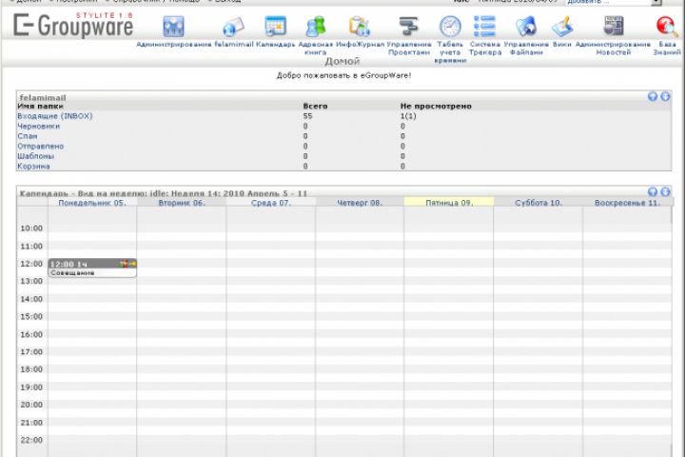The height and width of the screenshot is (457, 685).
Task: Click the down arrow on Календарь box
Action: [x=665, y=192]
